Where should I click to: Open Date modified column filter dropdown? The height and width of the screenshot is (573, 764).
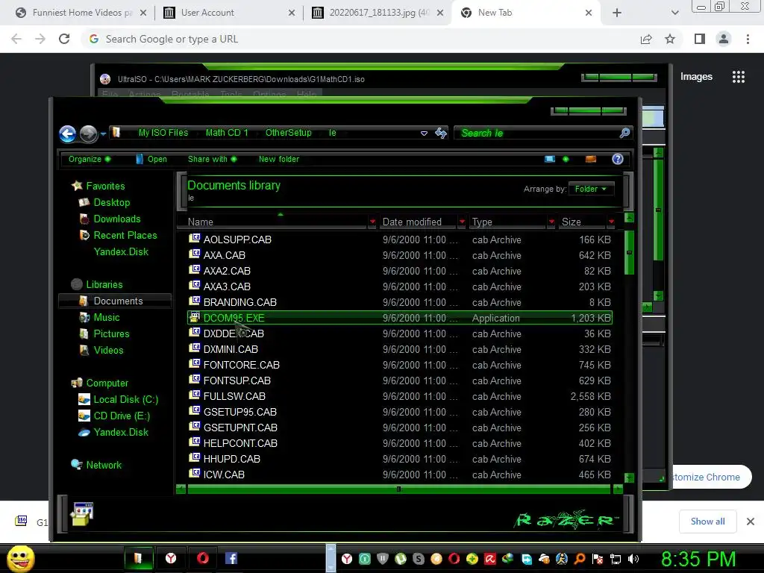tap(462, 222)
